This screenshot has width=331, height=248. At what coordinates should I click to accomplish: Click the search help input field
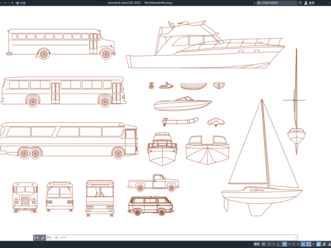(x=277, y=3)
